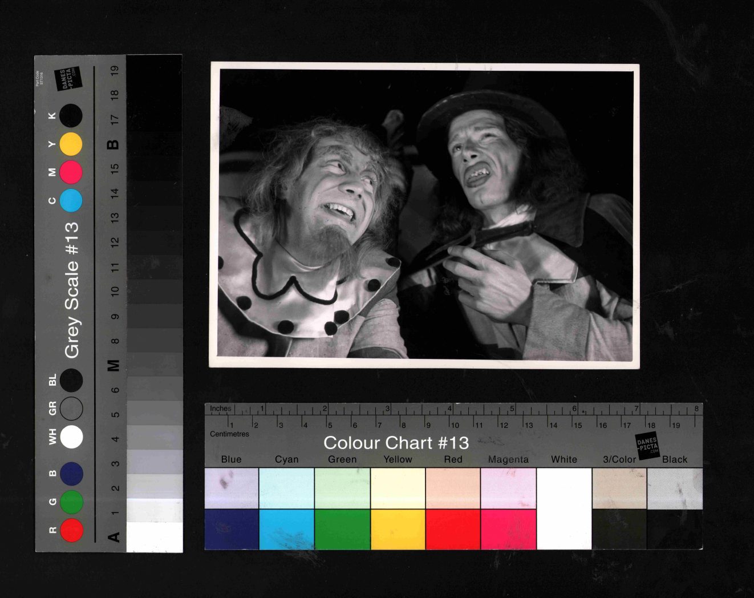
Task: Select the pale blue tint swatch under Blue
Action: 232,488
